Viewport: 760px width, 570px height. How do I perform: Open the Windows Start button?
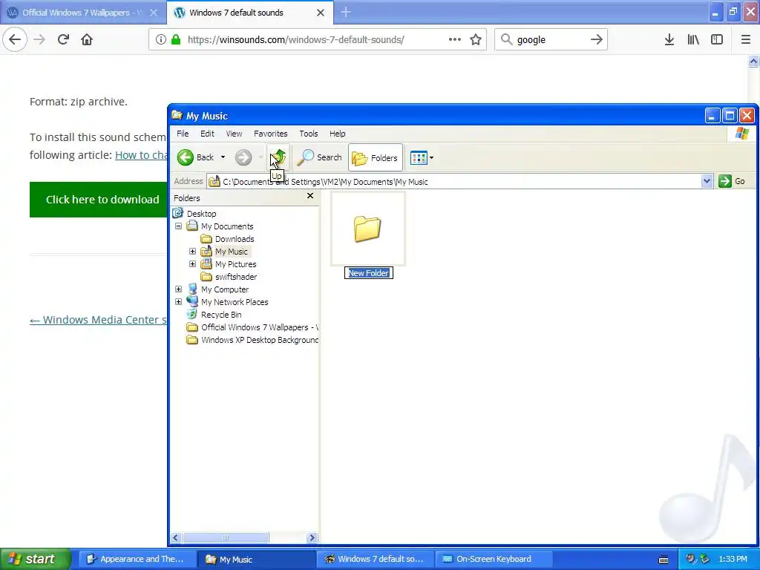(x=35, y=559)
